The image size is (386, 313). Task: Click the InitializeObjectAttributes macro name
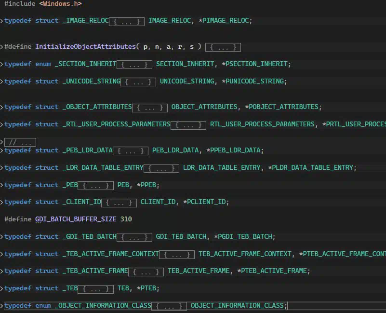pyautogui.click(x=85, y=47)
